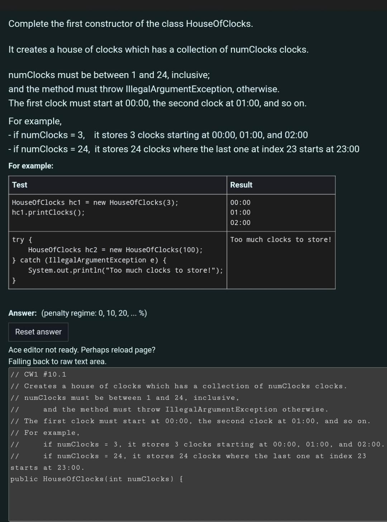Select the Result column header
The image size is (387, 522).
241,185
